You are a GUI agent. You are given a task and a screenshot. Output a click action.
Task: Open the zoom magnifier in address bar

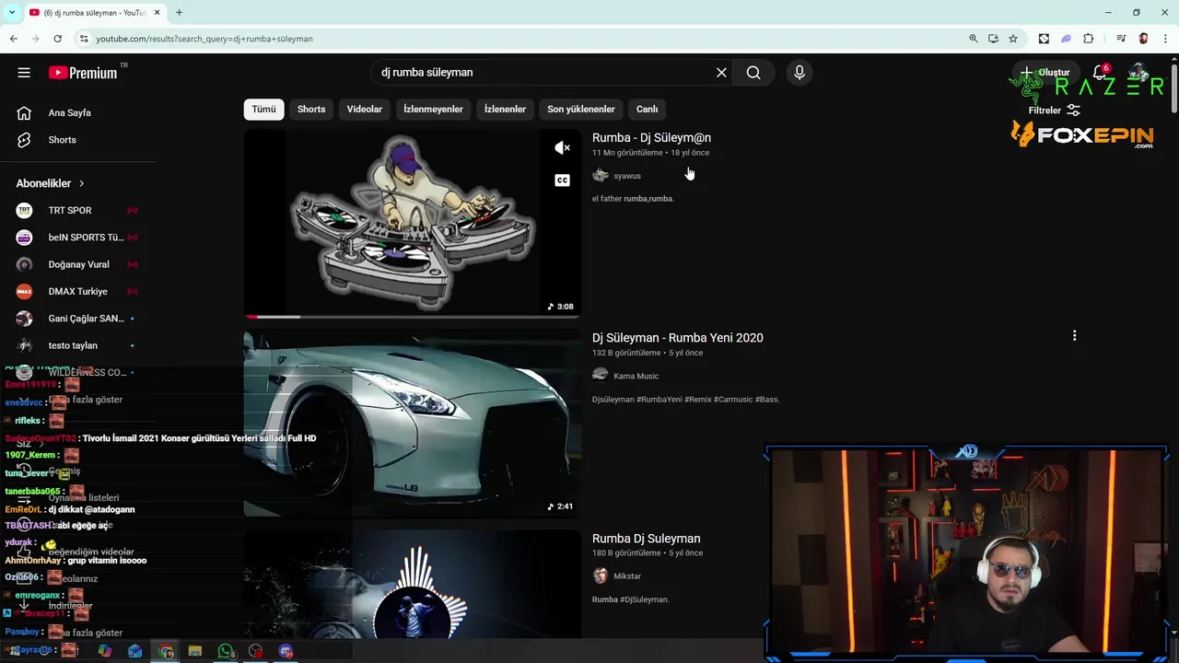click(974, 39)
